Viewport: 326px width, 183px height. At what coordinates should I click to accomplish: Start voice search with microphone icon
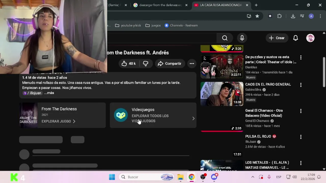[242, 38]
